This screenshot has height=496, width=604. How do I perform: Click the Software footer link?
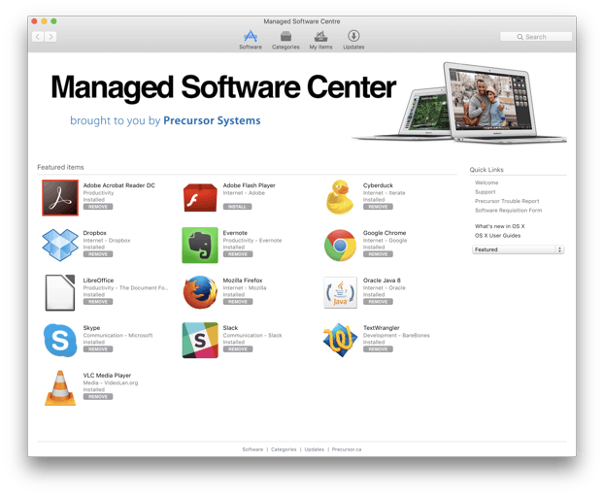pos(252,449)
